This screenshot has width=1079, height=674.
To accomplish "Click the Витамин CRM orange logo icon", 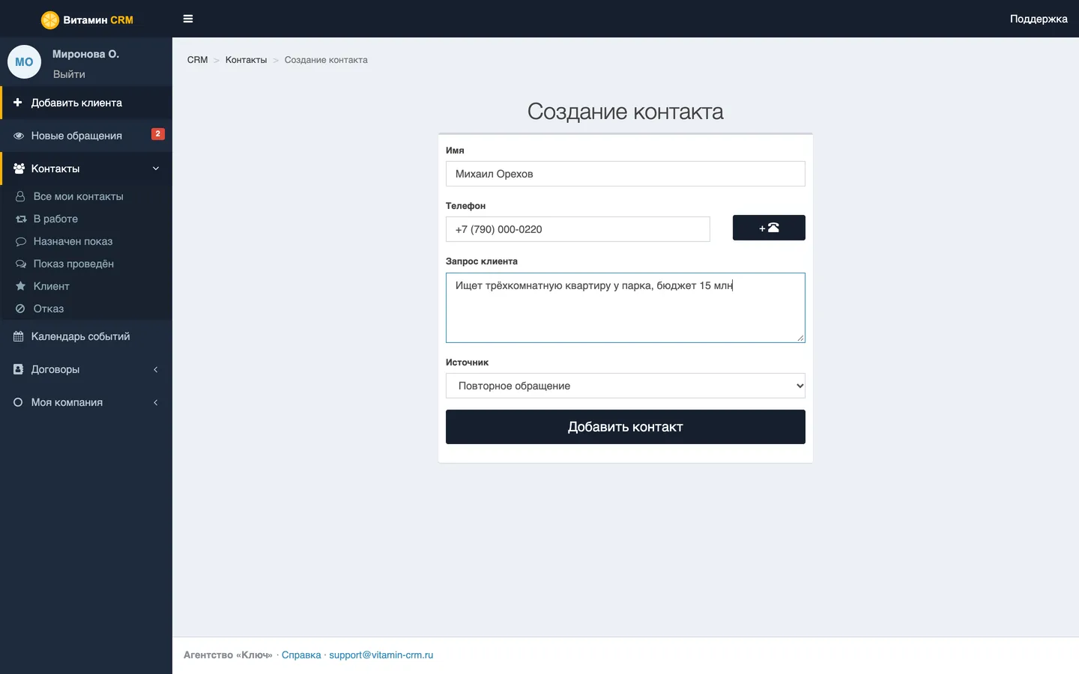I will tap(50, 19).
